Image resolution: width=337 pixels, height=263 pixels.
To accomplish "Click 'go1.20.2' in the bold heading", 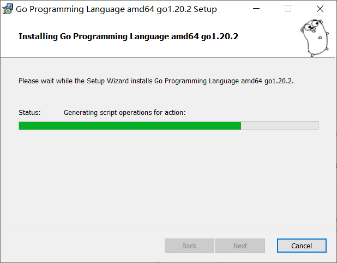I will [x=220, y=36].
